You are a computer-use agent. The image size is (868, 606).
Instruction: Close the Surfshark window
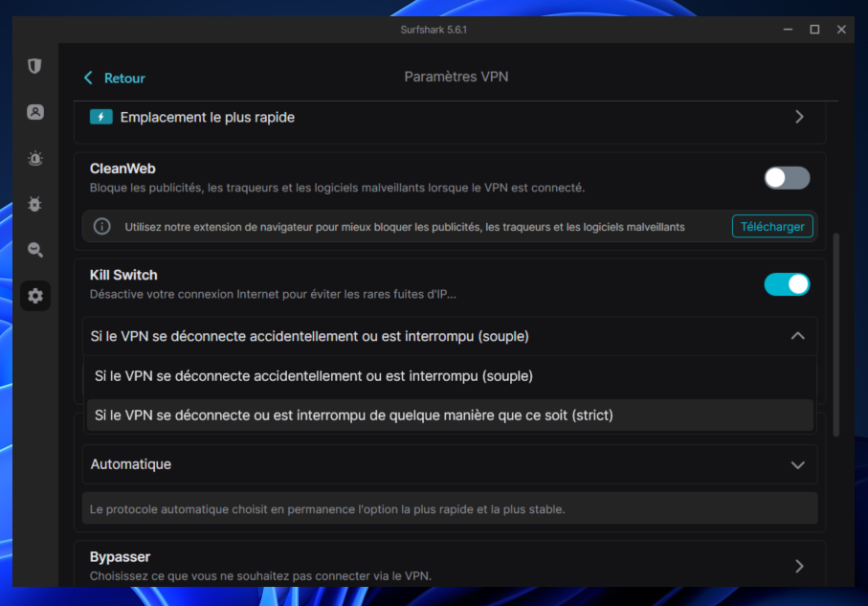[841, 30]
